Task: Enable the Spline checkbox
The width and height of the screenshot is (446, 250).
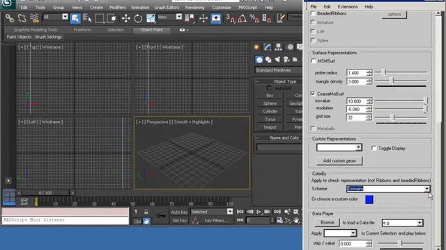Action: tap(313, 40)
